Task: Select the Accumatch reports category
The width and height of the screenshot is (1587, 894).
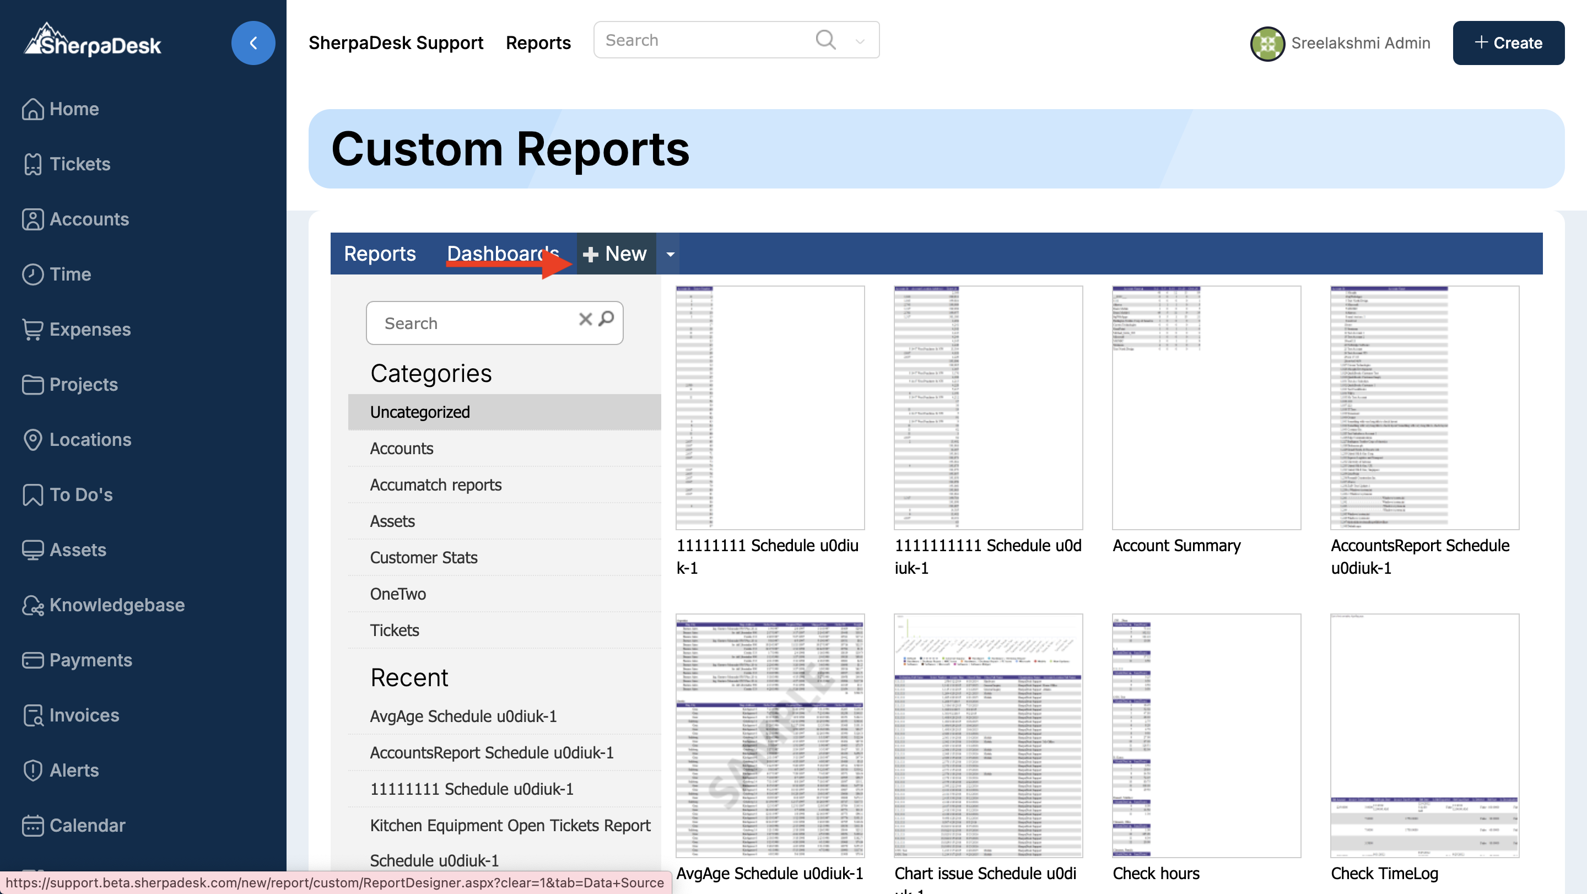Action: 435,485
